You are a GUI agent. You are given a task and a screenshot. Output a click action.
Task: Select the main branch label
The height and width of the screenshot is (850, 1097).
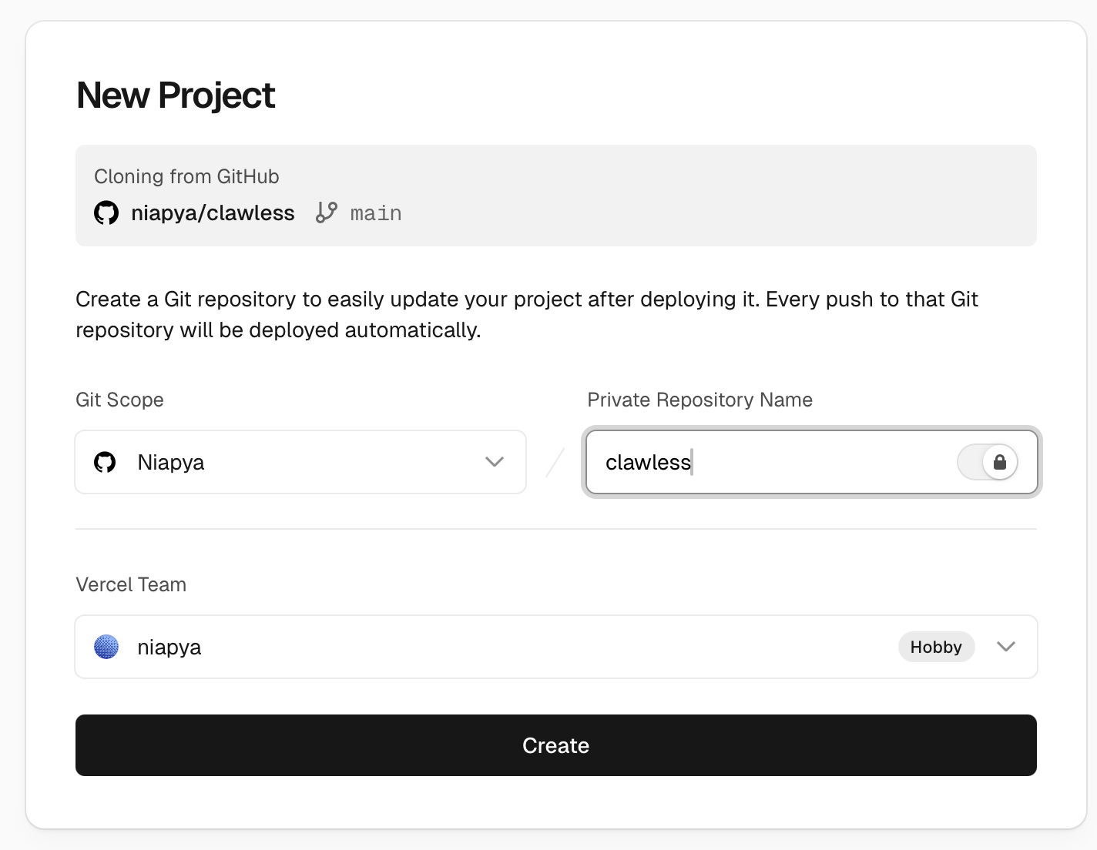point(376,212)
